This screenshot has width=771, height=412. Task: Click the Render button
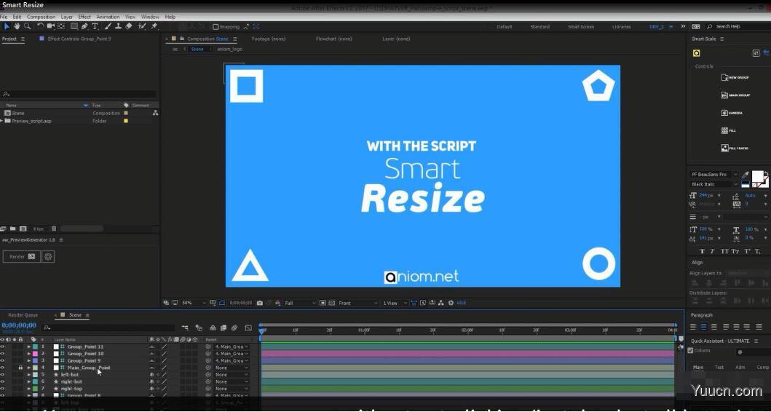click(x=22, y=257)
